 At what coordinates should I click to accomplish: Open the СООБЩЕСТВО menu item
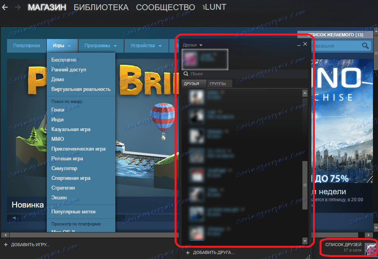(x=165, y=7)
